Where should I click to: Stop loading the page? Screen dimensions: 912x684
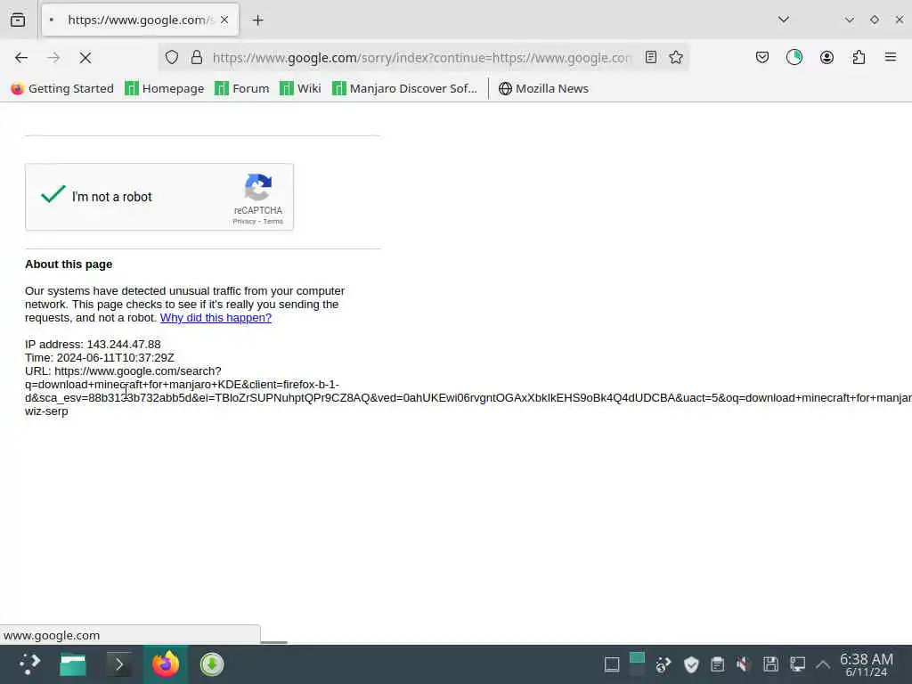[x=85, y=58]
